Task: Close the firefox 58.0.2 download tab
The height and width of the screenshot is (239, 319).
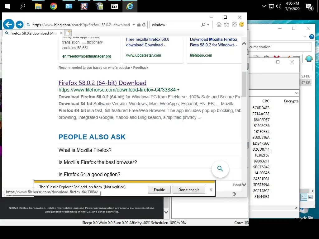Action: point(61,33)
